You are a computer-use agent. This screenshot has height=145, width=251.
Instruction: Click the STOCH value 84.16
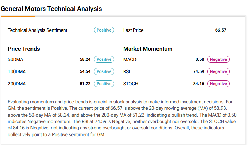pyautogui.click(x=198, y=84)
